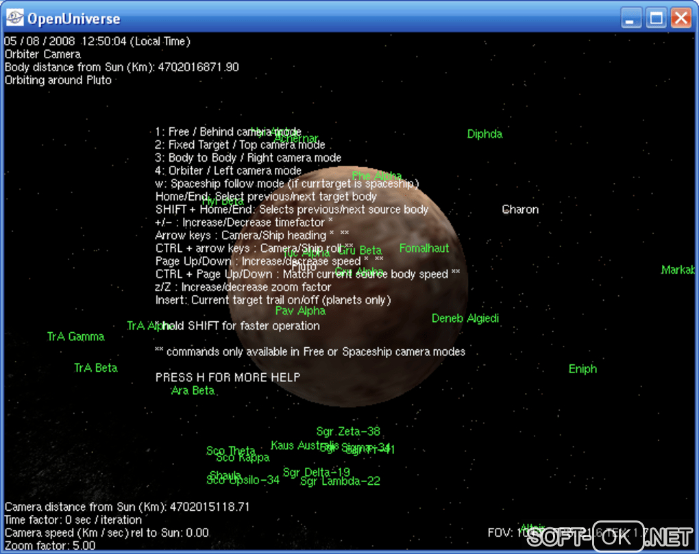
Task: Click the 'Insert: Current target trail on/off' line
Action: point(273,300)
